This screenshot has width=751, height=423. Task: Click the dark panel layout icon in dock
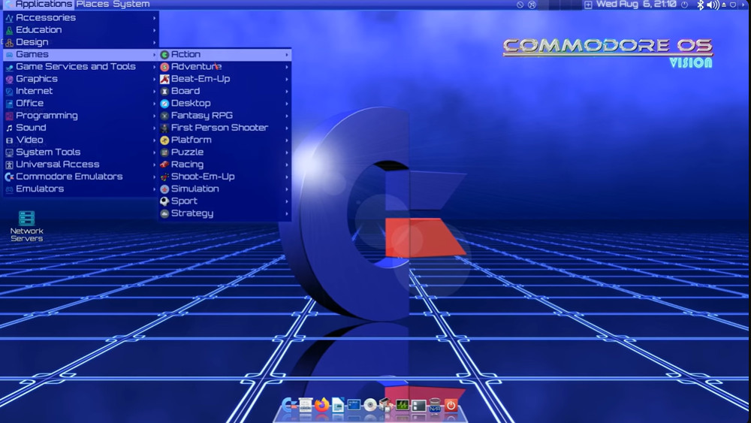click(x=418, y=405)
